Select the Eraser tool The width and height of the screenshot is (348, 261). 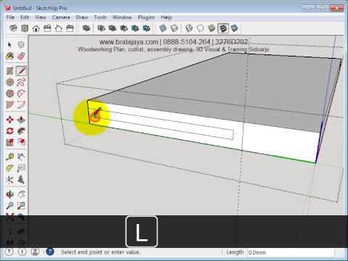pyautogui.click(x=21, y=56)
